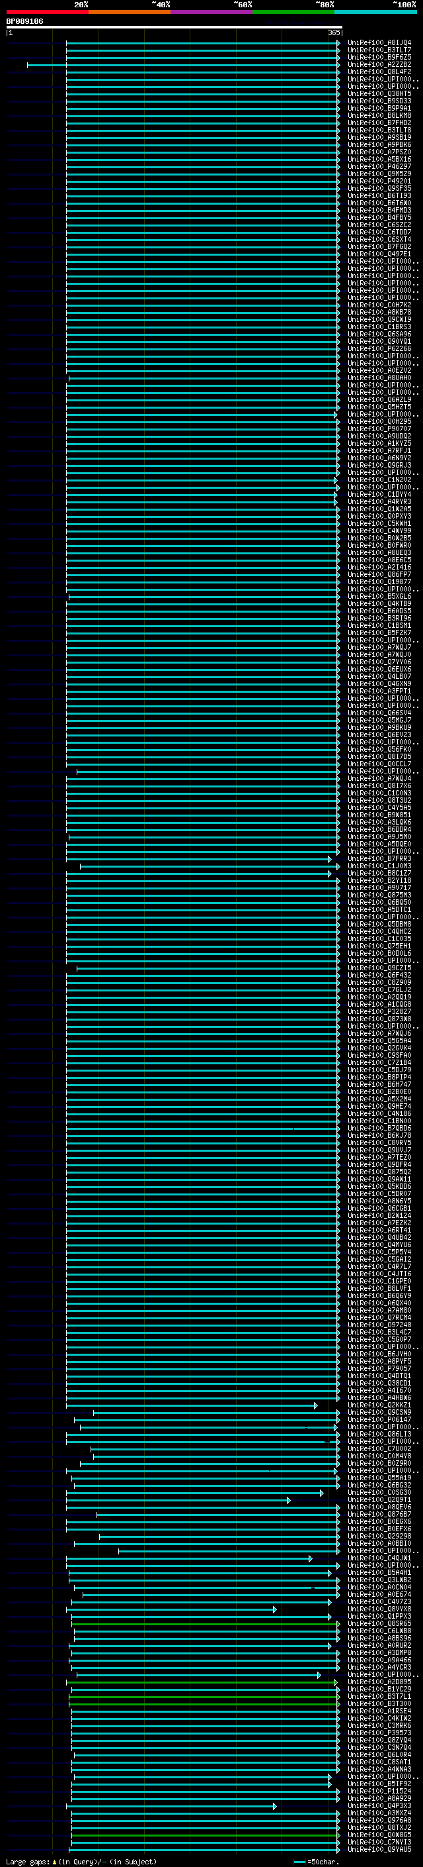Select hit label UniRef100_P39573

(379, 1733)
